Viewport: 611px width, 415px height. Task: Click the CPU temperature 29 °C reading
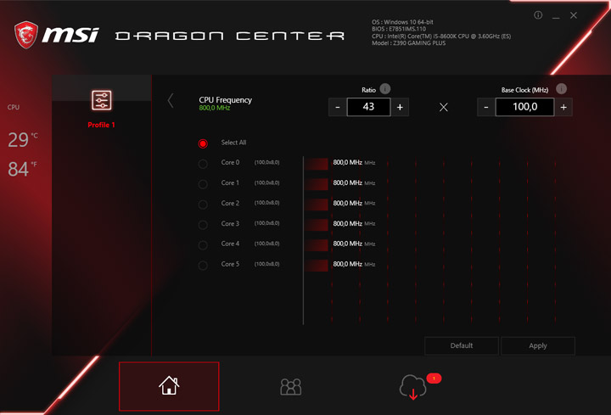tap(23, 139)
